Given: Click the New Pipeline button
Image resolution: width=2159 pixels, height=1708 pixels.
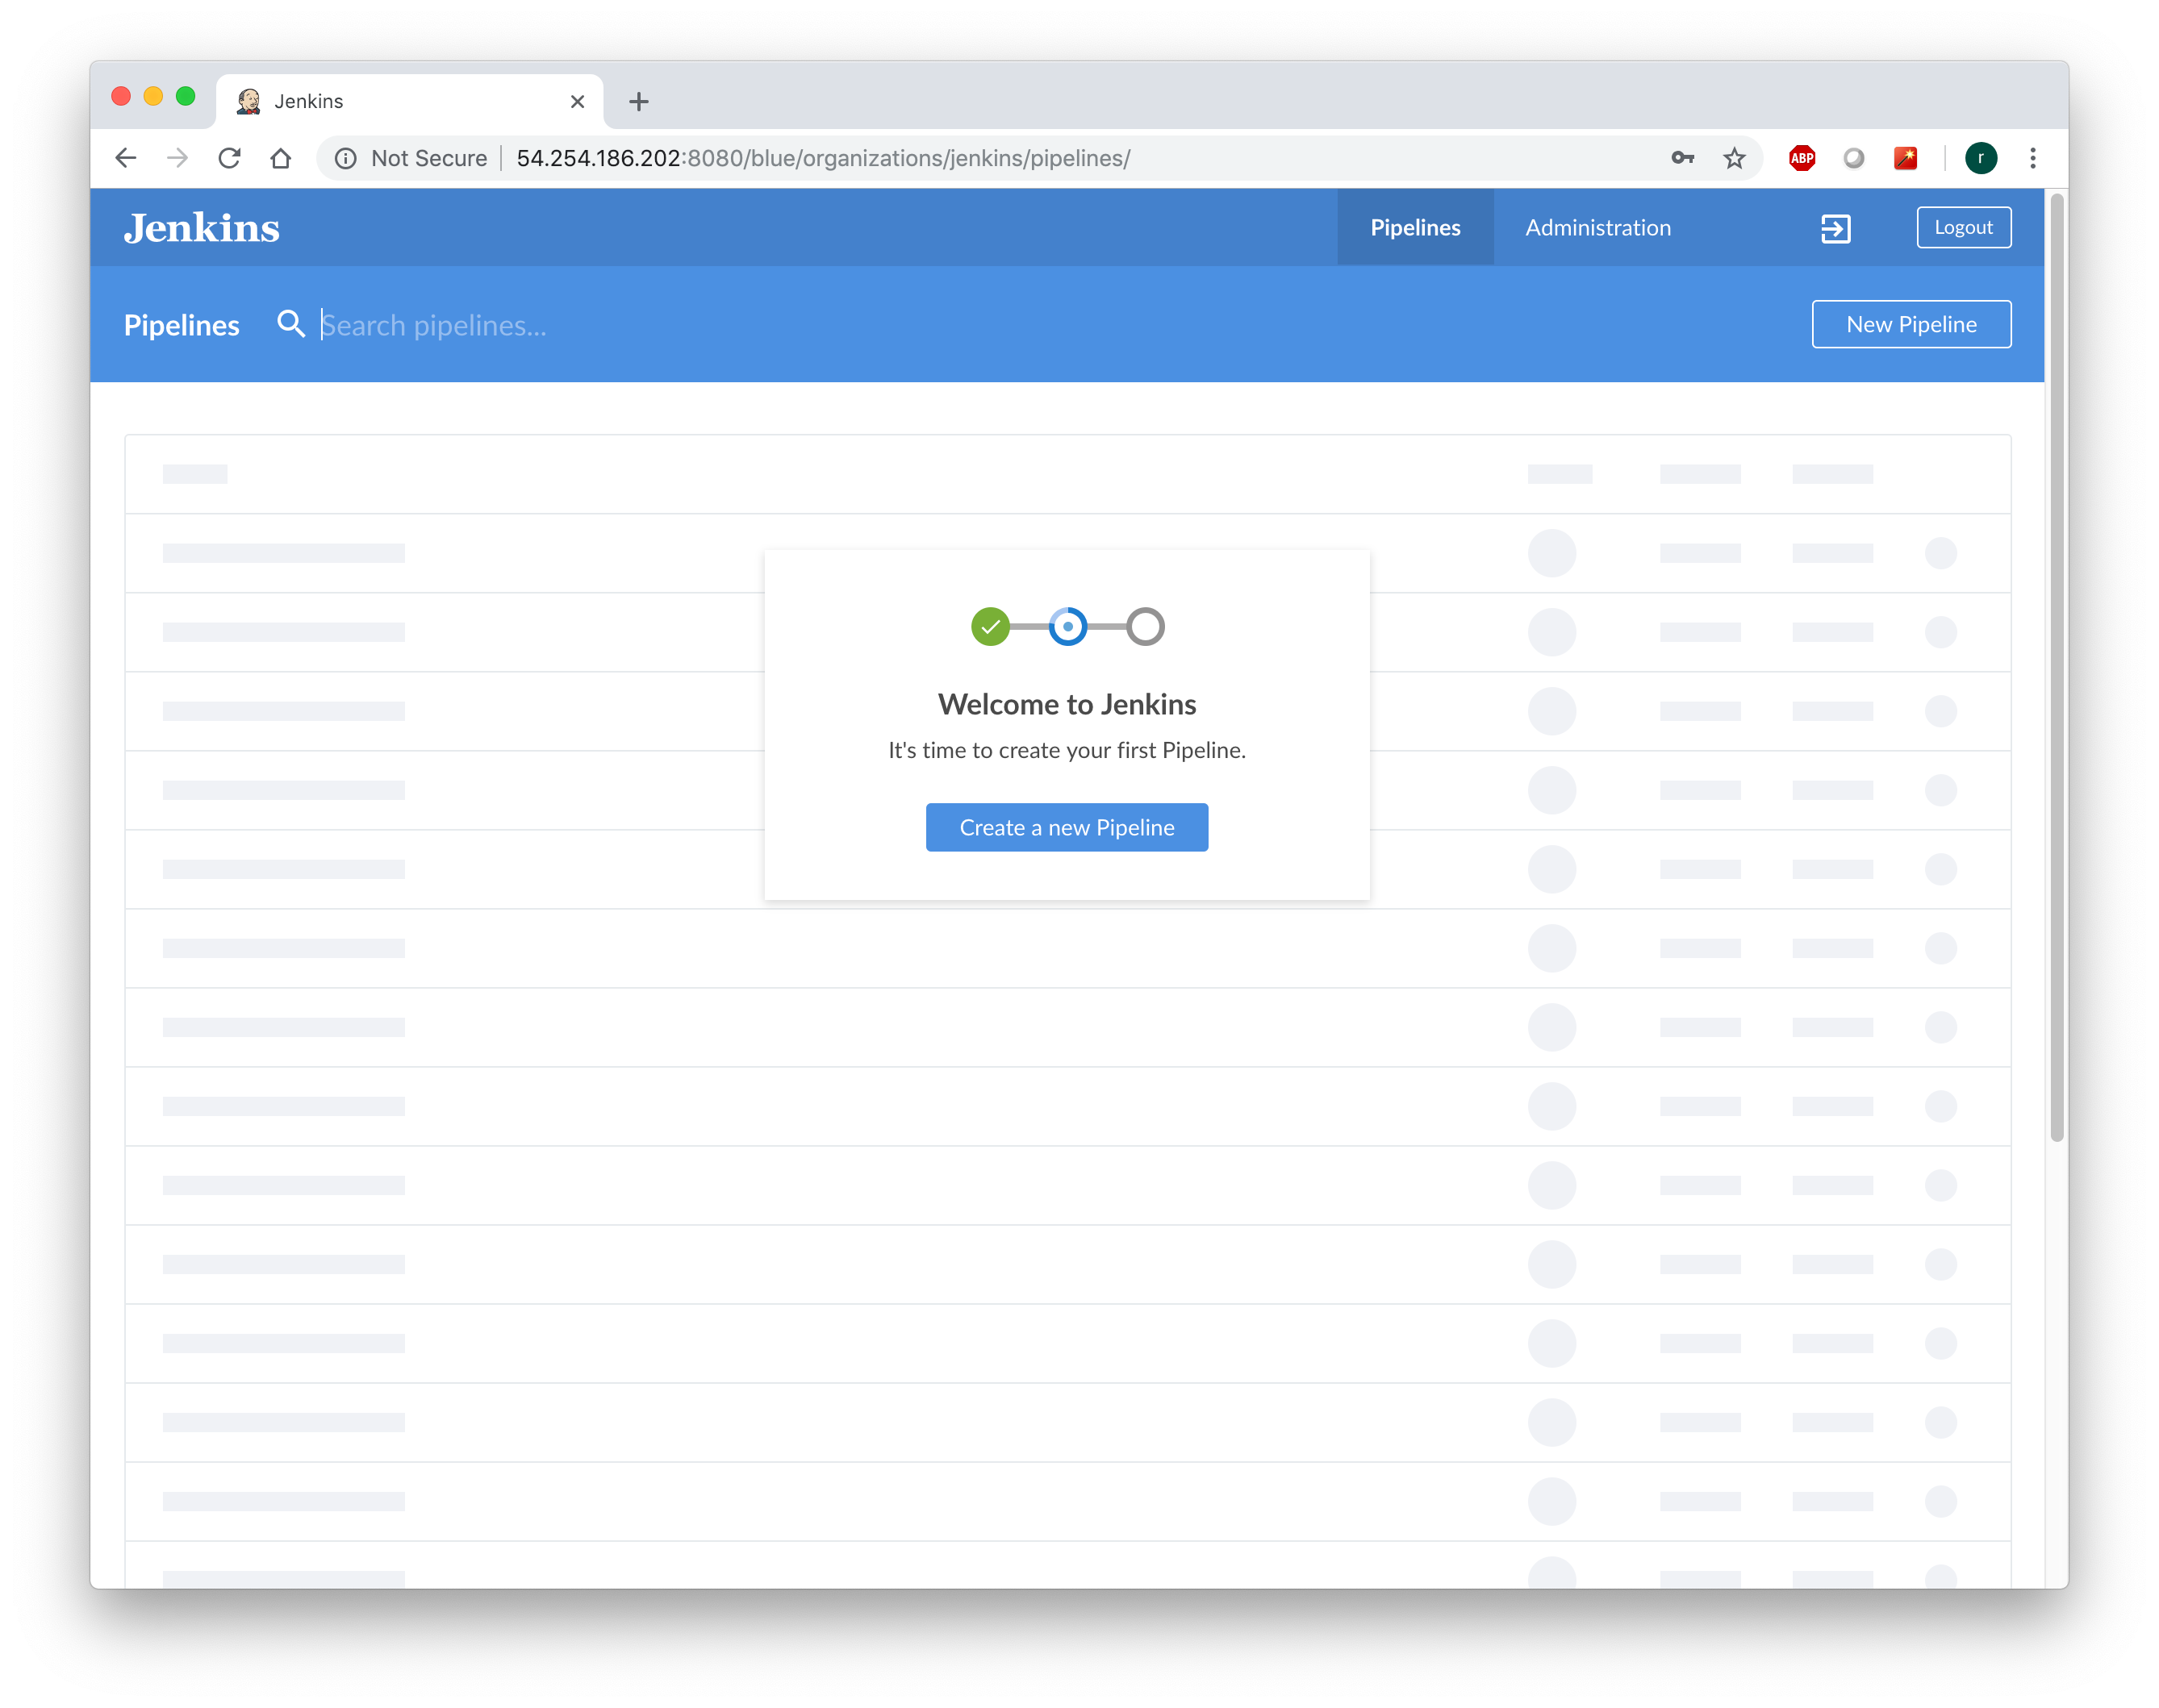Looking at the screenshot, I should [x=1911, y=324].
